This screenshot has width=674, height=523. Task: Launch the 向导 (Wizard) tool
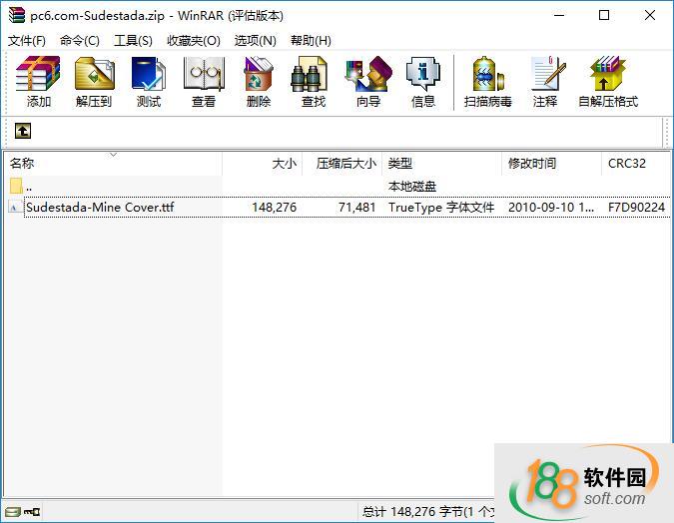[368, 82]
